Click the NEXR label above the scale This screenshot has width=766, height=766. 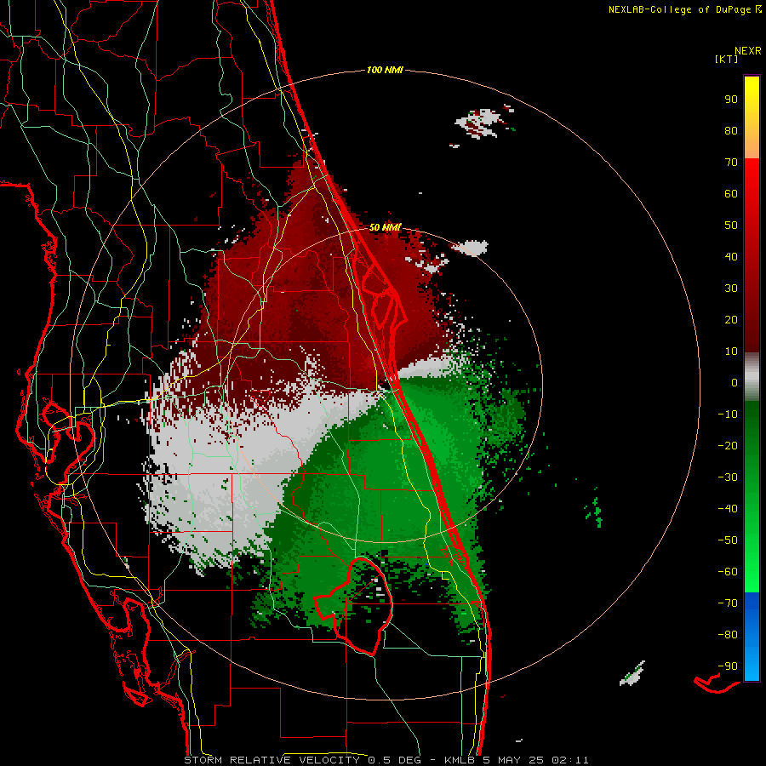(x=747, y=51)
